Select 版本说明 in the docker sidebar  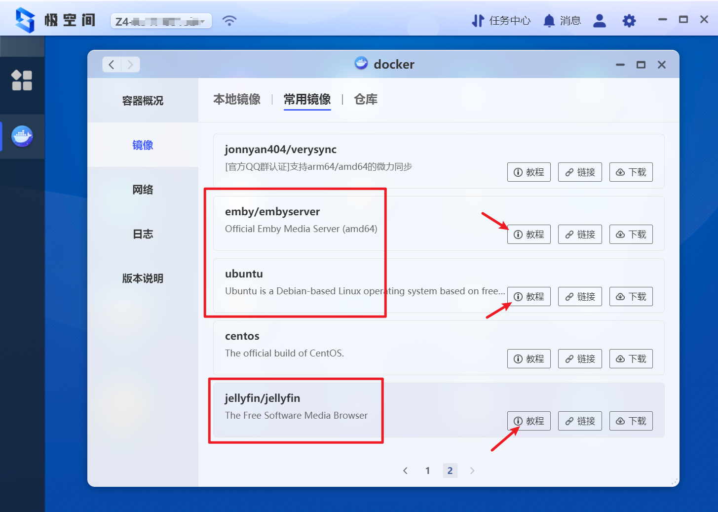143,278
